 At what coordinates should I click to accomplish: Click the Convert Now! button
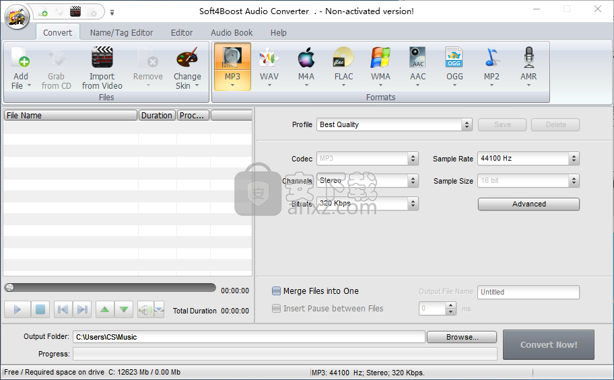(x=549, y=345)
